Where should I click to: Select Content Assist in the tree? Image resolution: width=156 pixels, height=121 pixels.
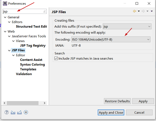click(31, 60)
